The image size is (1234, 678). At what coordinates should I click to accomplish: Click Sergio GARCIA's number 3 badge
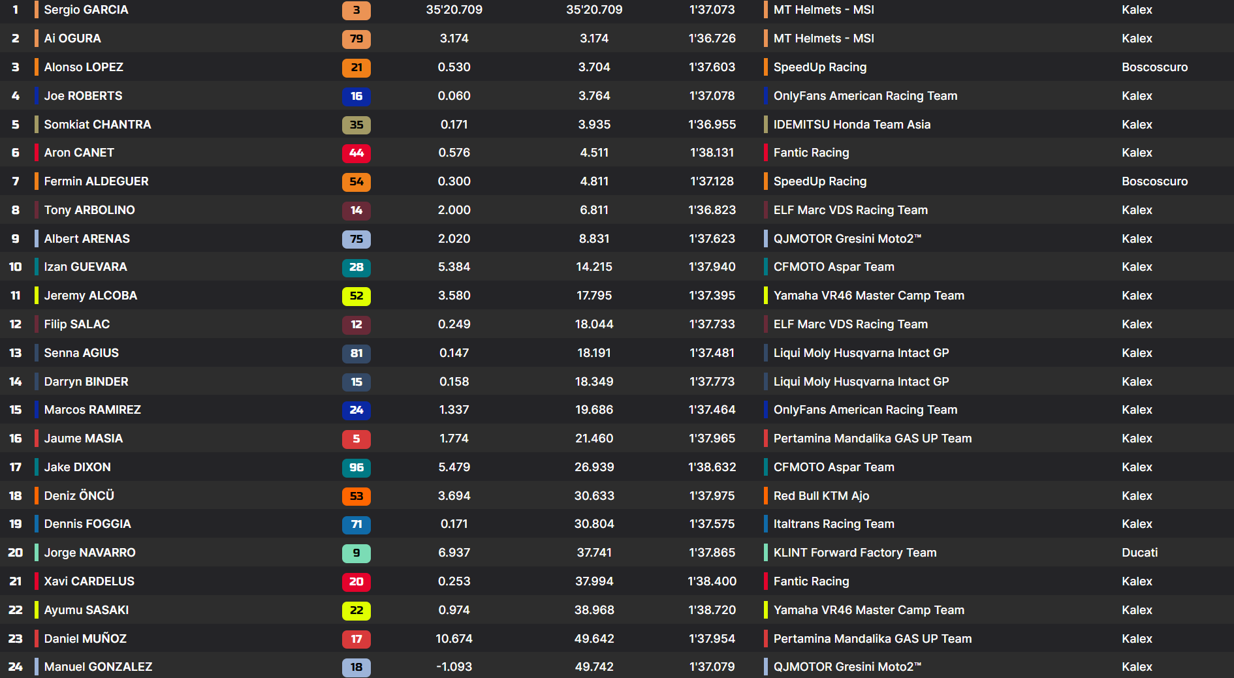point(356,10)
